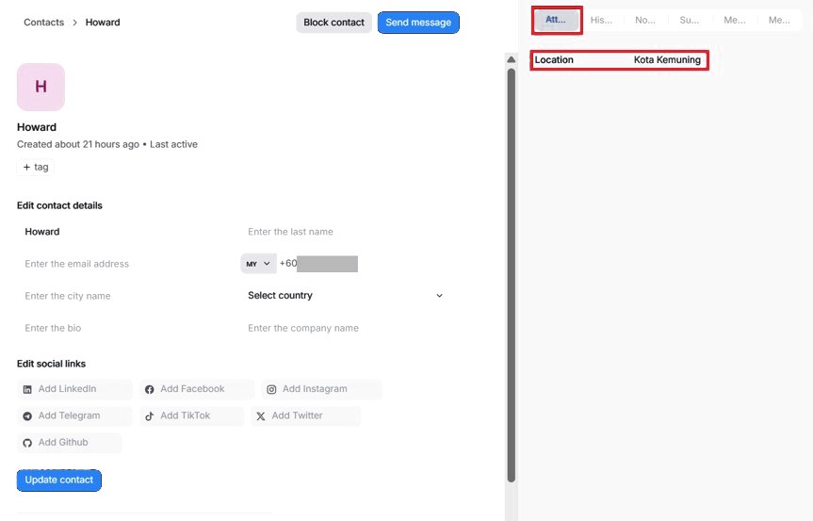This screenshot has width=813, height=521.
Task: Click the Send message button
Action: click(x=418, y=23)
